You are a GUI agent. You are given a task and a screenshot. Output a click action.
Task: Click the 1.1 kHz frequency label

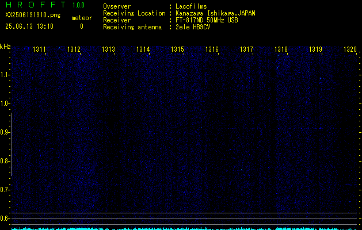pos(5,75)
